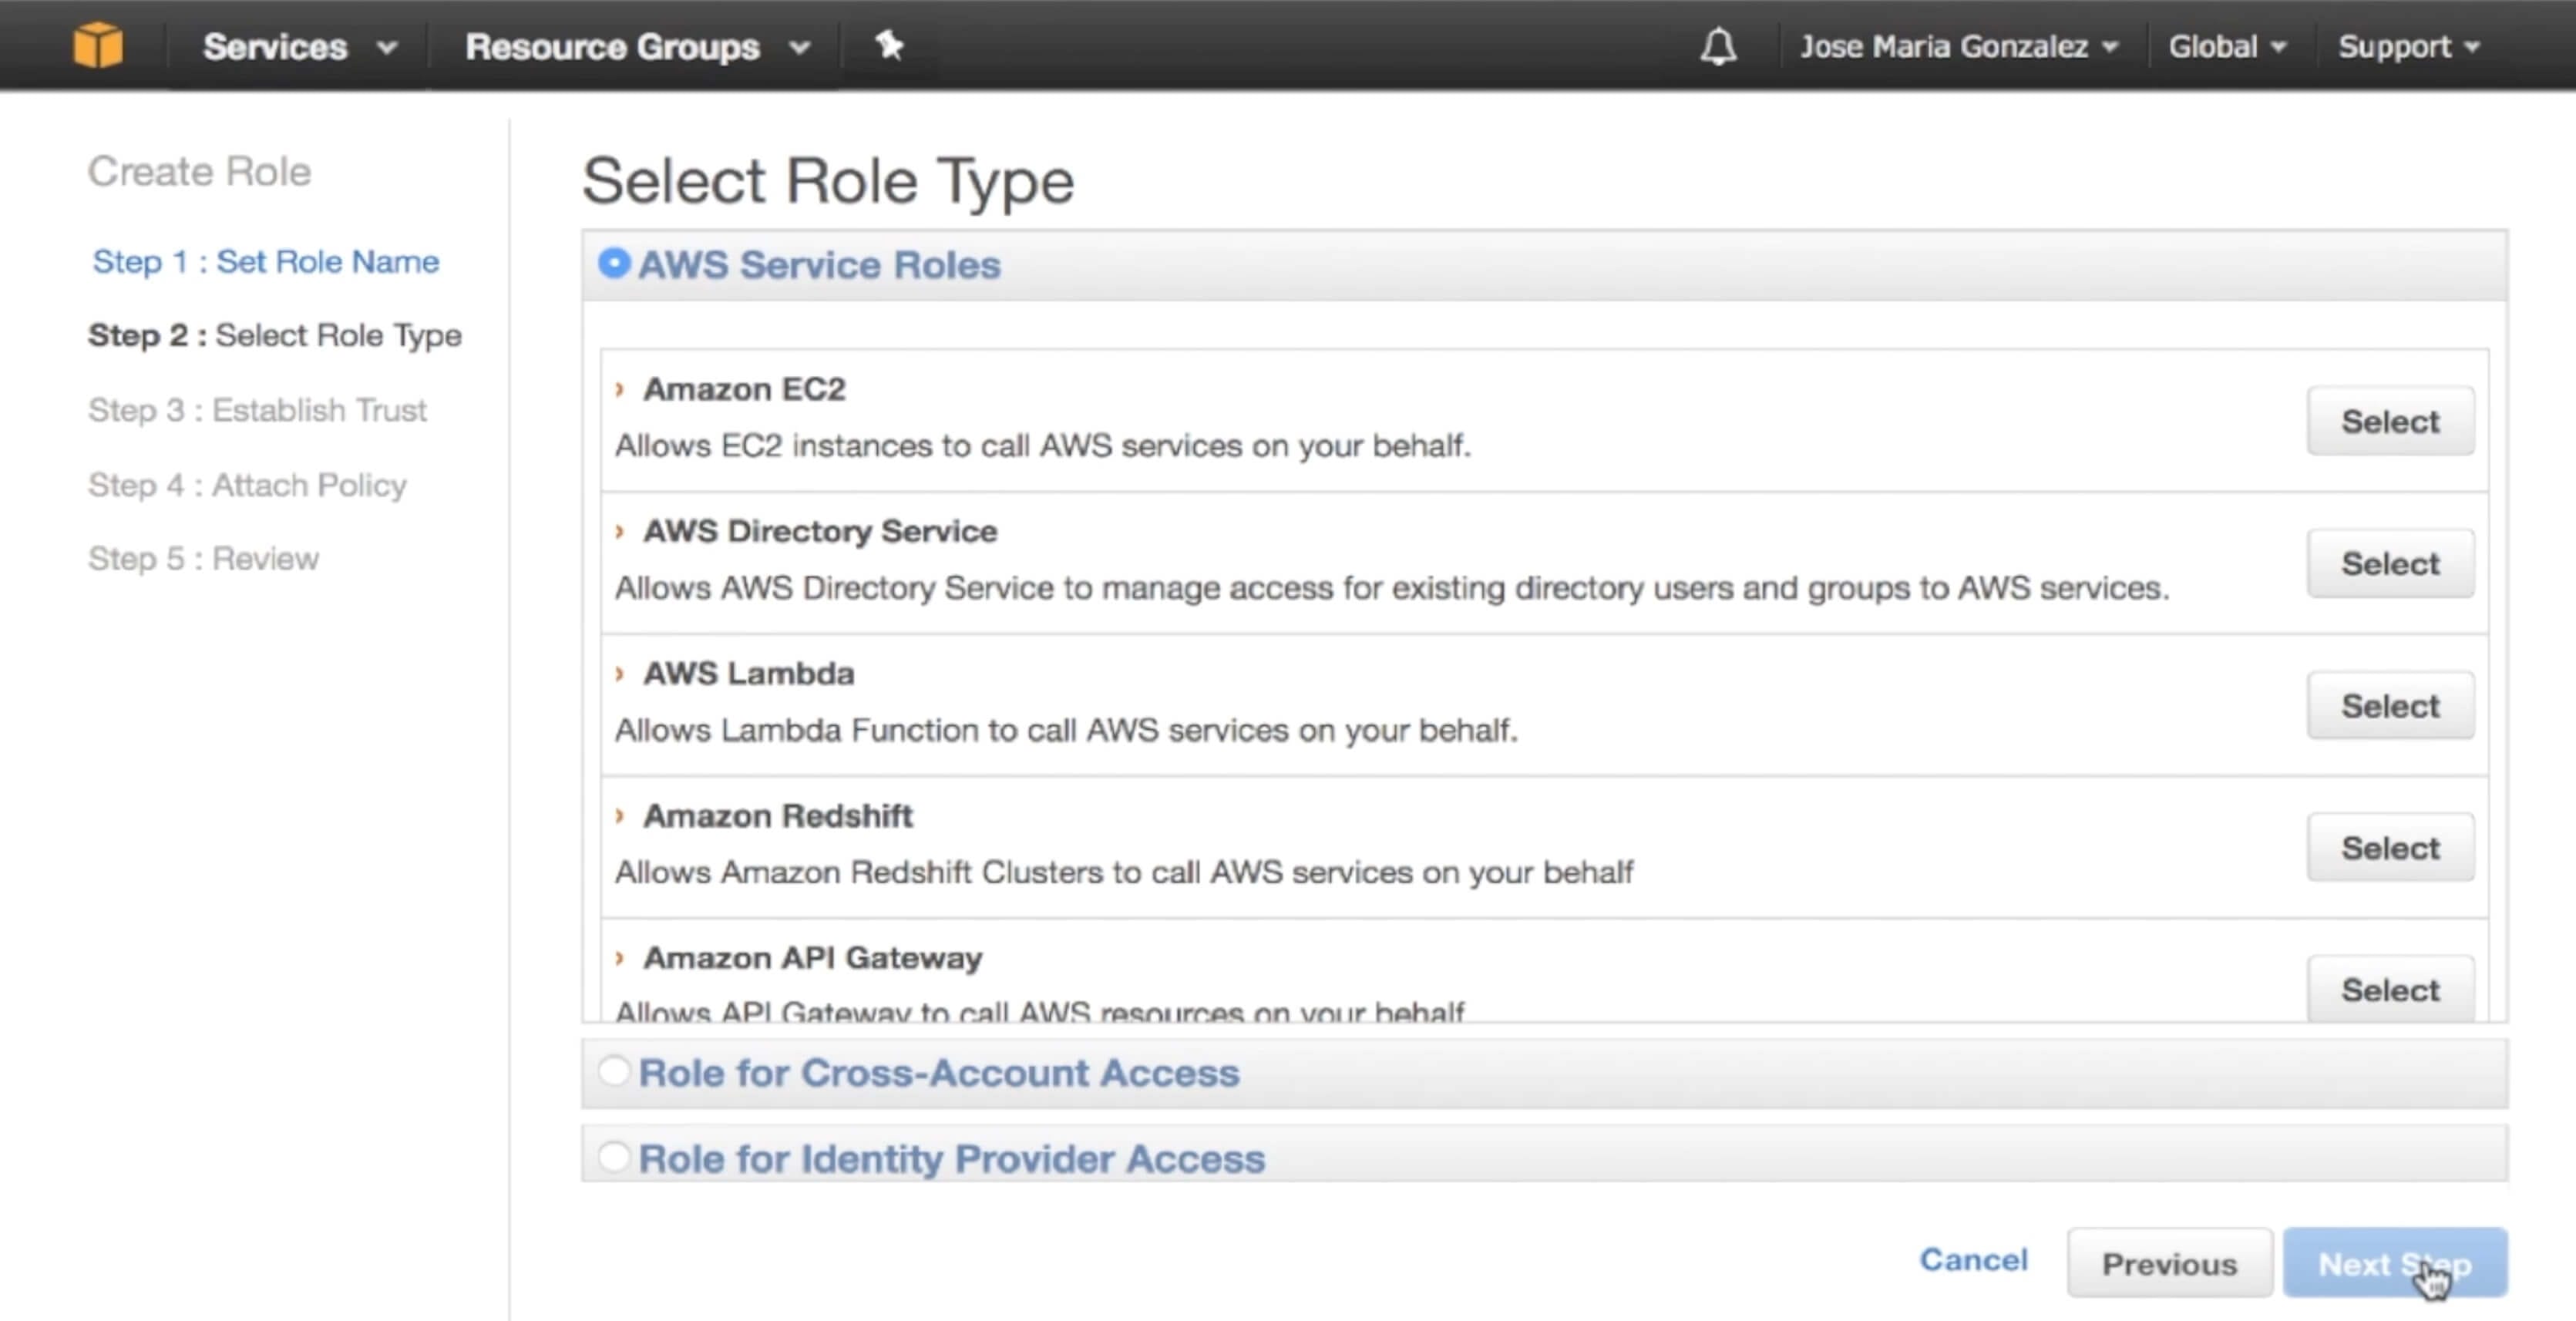Open the Support menu

coord(2408,46)
